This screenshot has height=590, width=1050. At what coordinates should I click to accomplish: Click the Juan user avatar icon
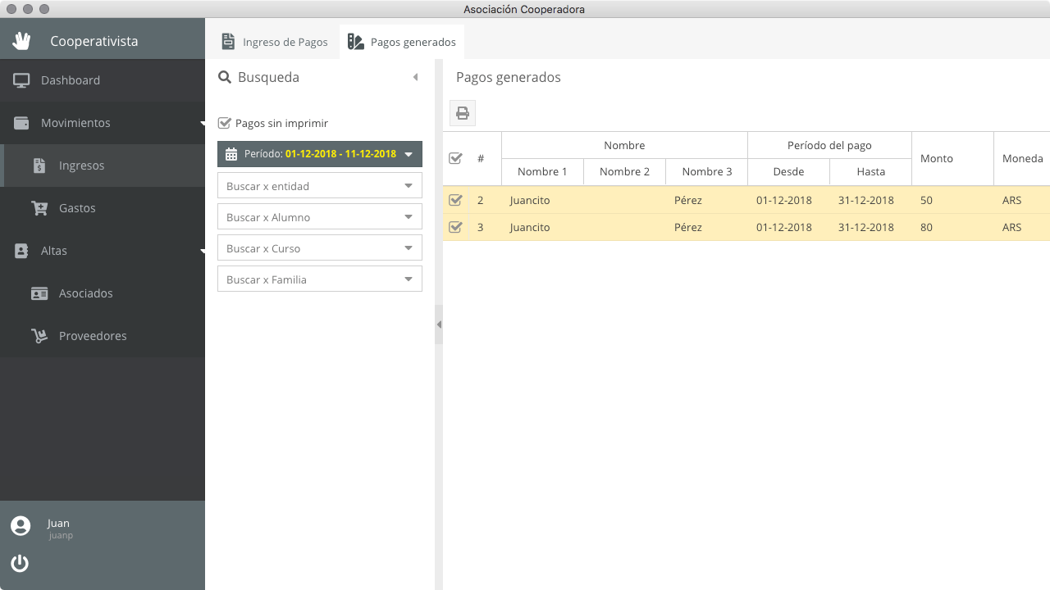(21, 526)
